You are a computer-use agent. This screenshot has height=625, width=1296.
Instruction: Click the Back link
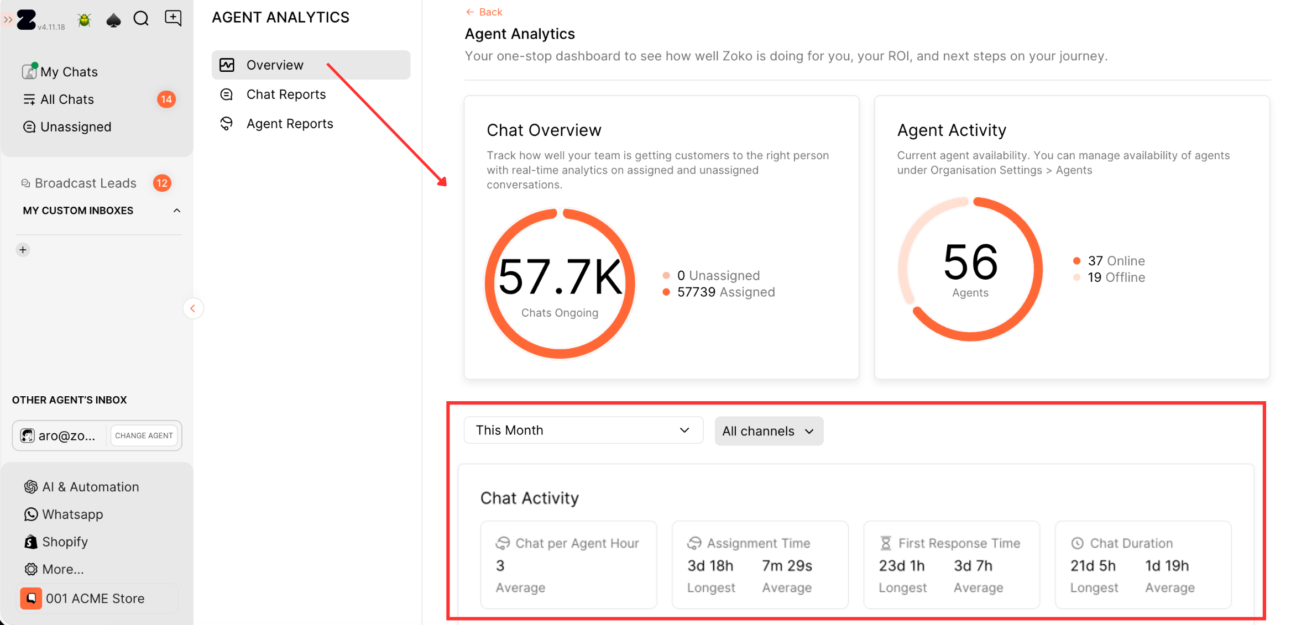484,12
